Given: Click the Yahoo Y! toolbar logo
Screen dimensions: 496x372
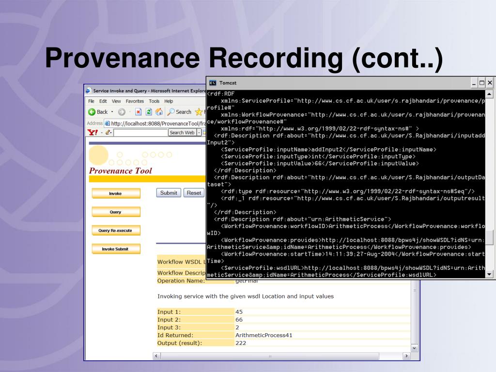Looking at the screenshot, I should [x=93, y=133].
